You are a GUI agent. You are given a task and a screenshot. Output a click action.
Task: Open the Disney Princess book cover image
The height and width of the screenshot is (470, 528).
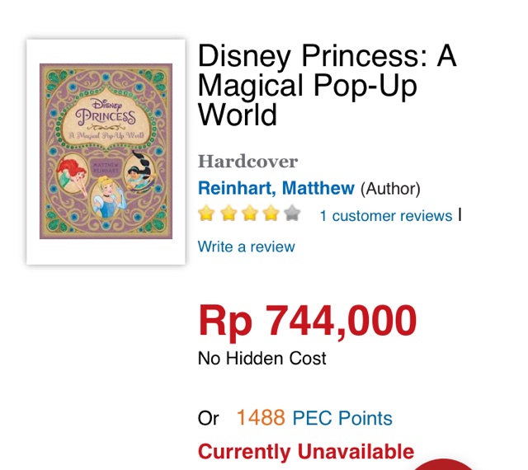106,152
